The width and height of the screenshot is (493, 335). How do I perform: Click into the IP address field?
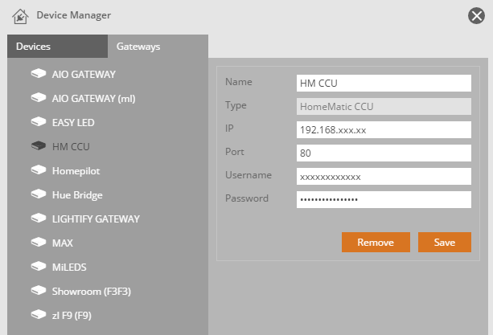click(x=383, y=129)
